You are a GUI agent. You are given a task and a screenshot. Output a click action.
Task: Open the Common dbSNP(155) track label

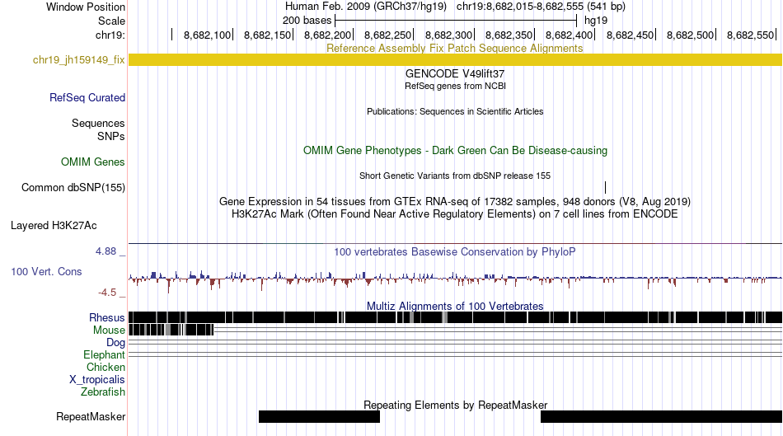(73, 188)
